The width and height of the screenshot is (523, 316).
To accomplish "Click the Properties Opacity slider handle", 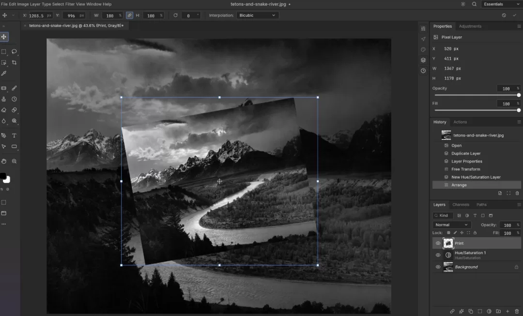I will coord(519,95).
